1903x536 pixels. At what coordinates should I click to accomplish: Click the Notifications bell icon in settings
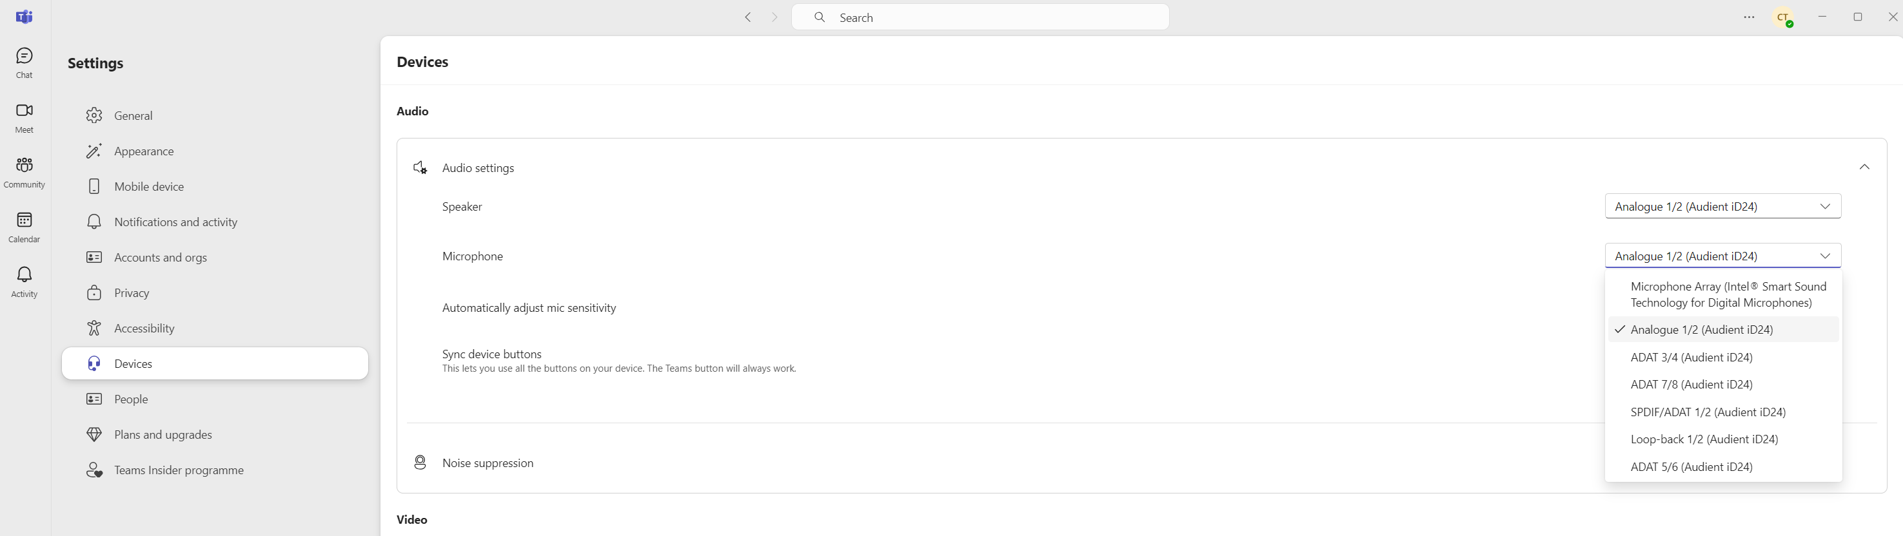[x=94, y=222]
